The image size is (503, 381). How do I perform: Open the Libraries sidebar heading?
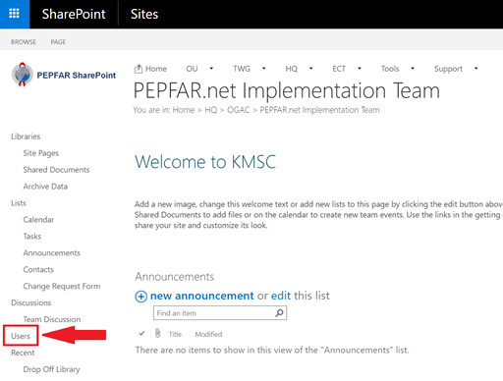click(26, 136)
